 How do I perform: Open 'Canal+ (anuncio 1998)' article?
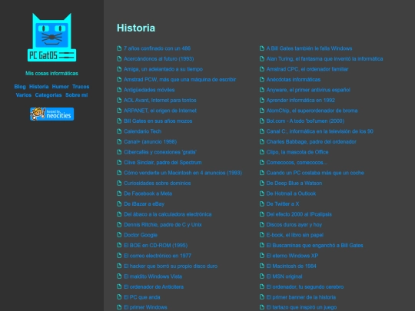150,142
